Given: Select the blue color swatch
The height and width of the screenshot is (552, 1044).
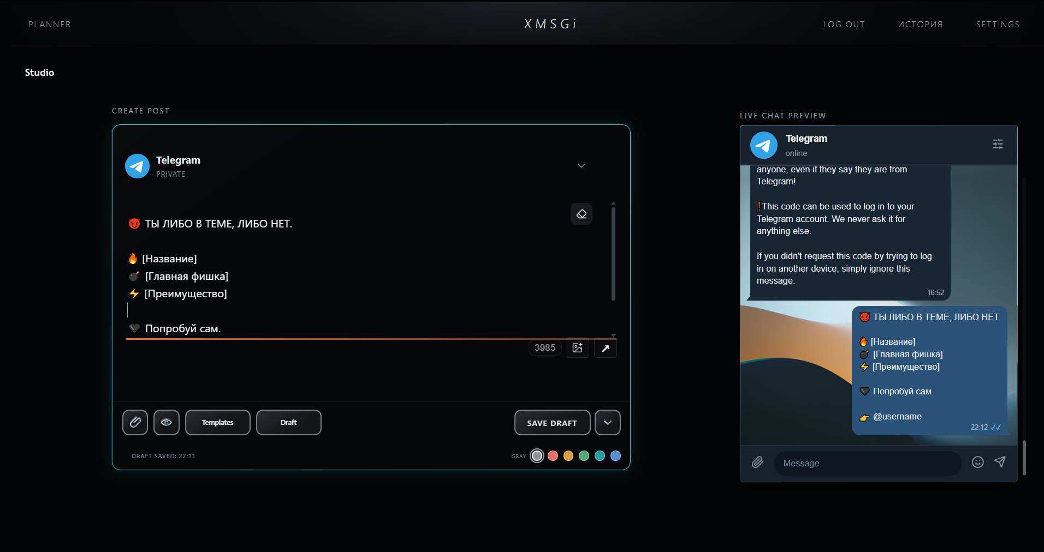Looking at the screenshot, I should (615, 456).
